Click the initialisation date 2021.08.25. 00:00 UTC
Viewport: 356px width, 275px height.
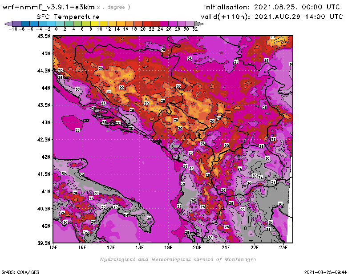coord(297,7)
